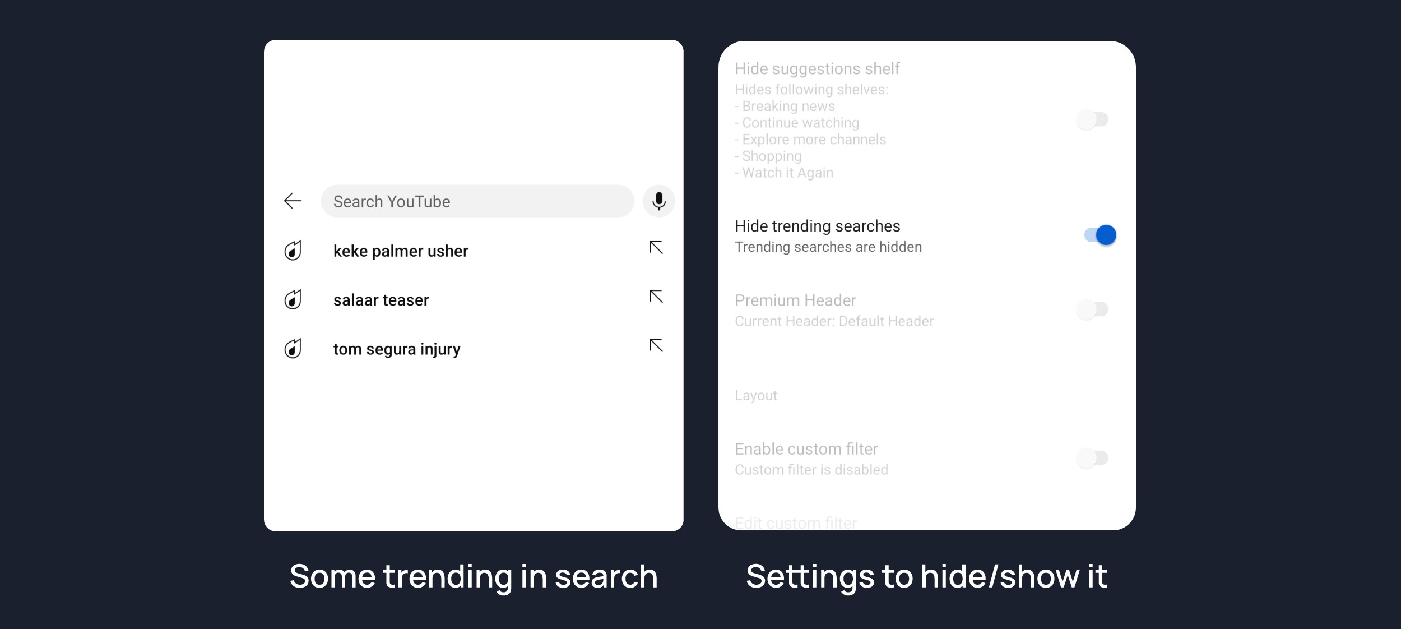Turn off the Hide trending searches switch
The image size is (1401, 629).
(1100, 235)
